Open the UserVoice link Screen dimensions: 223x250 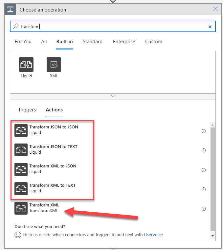153,235
